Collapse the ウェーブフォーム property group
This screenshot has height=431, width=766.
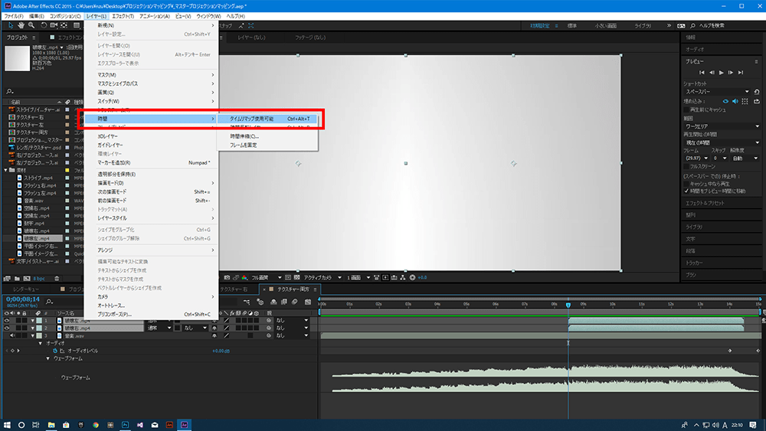click(x=47, y=358)
